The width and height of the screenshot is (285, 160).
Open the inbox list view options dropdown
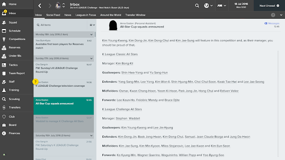[x=92, y=25]
